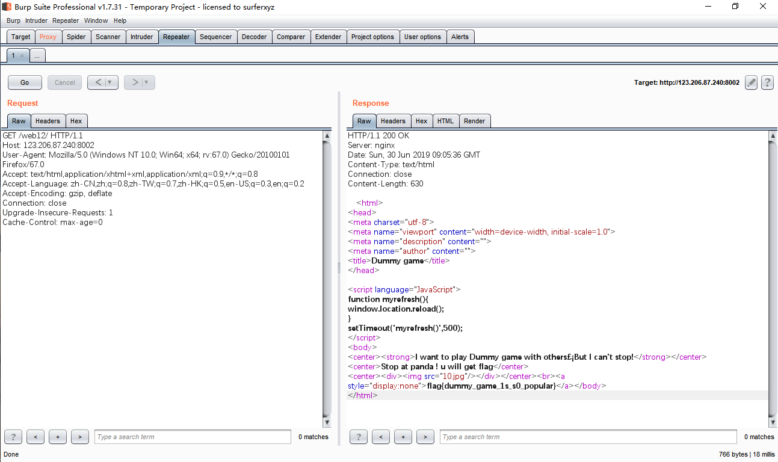Open the Burp menu
This screenshot has width=778, height=462.
[13, 20]
